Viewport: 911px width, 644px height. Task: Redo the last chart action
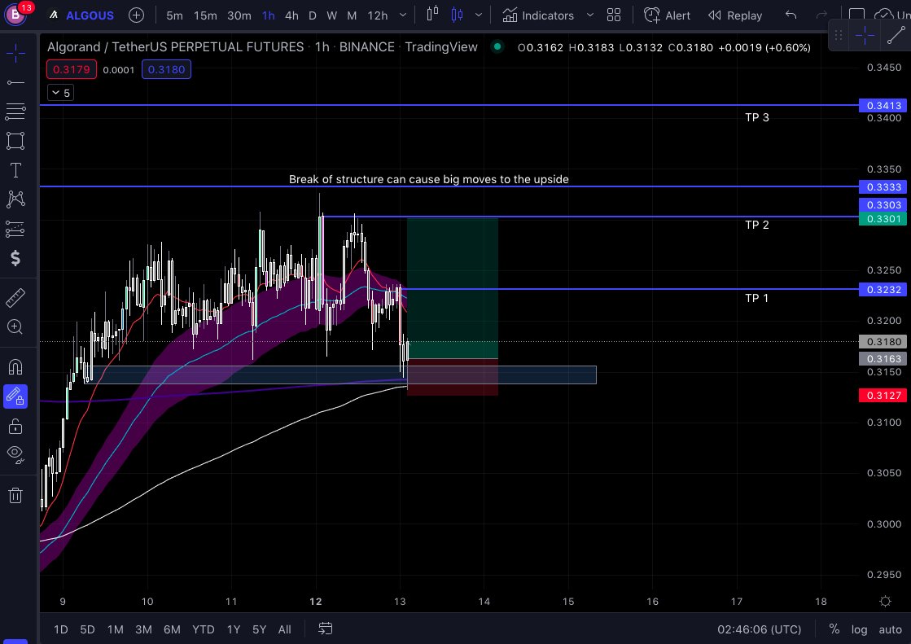(821, 15)
